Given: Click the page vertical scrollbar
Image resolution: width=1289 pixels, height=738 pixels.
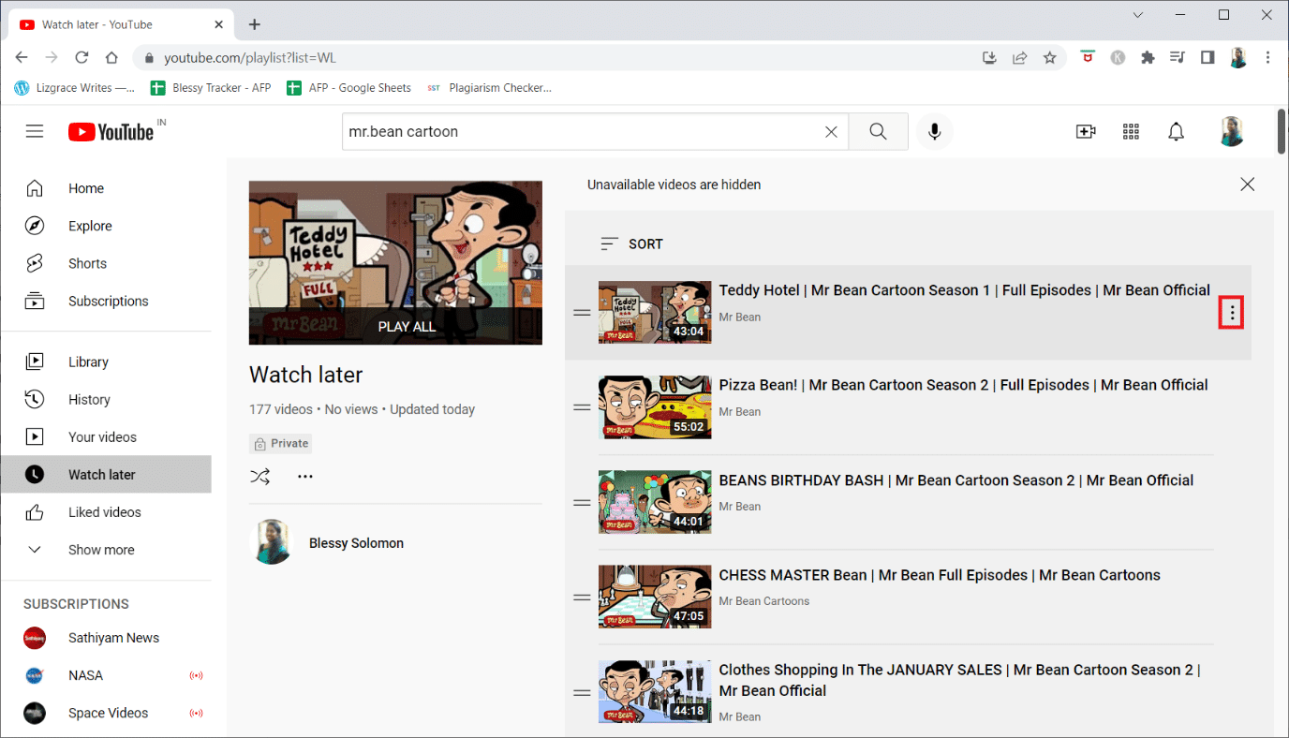Looking at the screenshot, I should [1282, 133].
